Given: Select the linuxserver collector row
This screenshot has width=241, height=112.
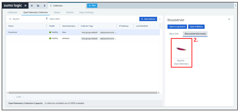Looking at the screenshot, I should (x=83, y=32).
